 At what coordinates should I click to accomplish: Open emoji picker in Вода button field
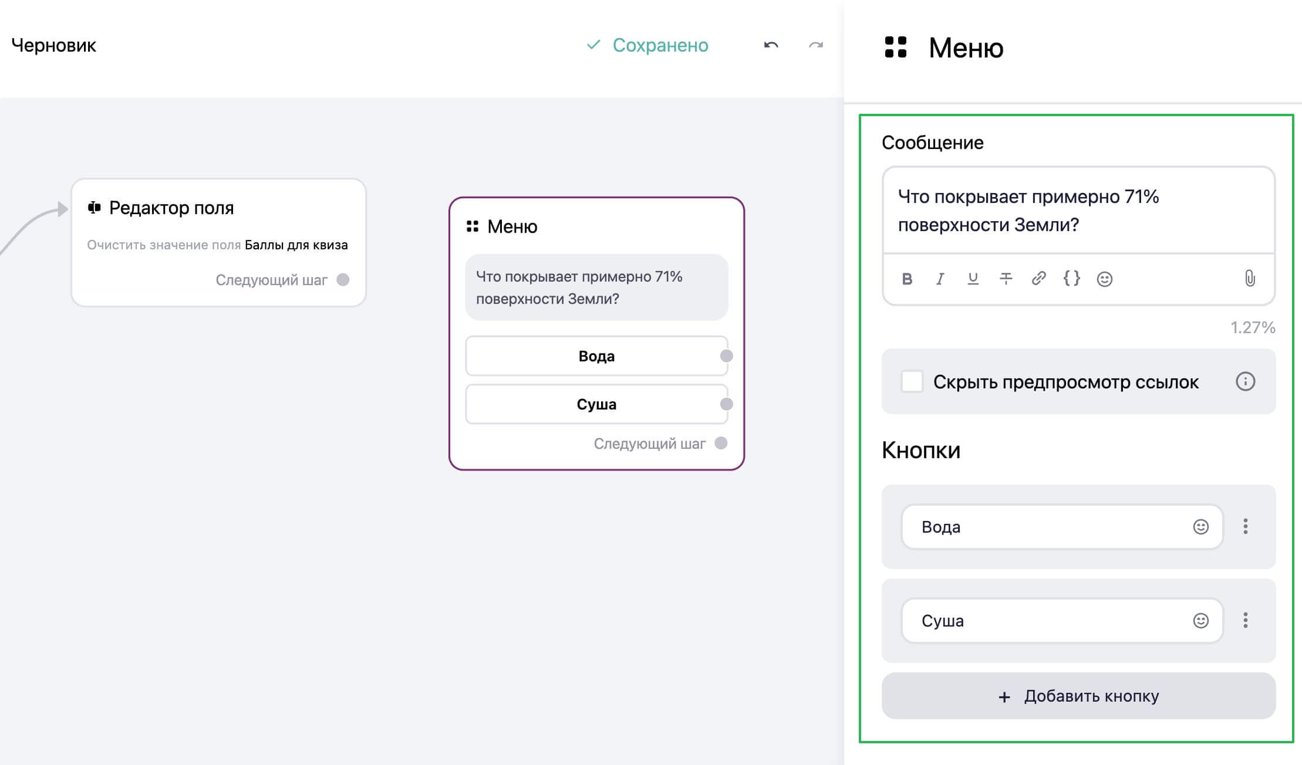(1200, 527)
